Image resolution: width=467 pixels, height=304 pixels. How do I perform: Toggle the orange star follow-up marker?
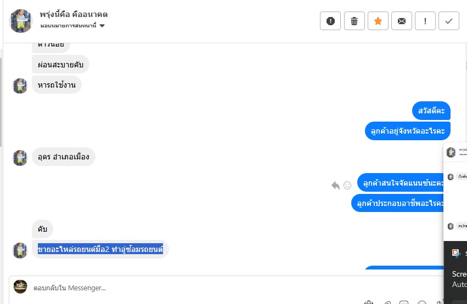click(x=378, y=21)
